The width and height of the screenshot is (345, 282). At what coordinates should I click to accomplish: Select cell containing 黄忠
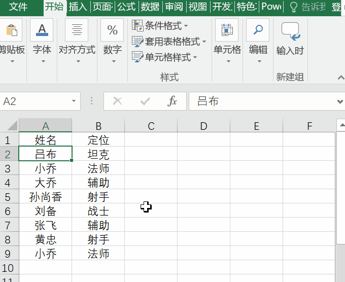click(45, 239)
